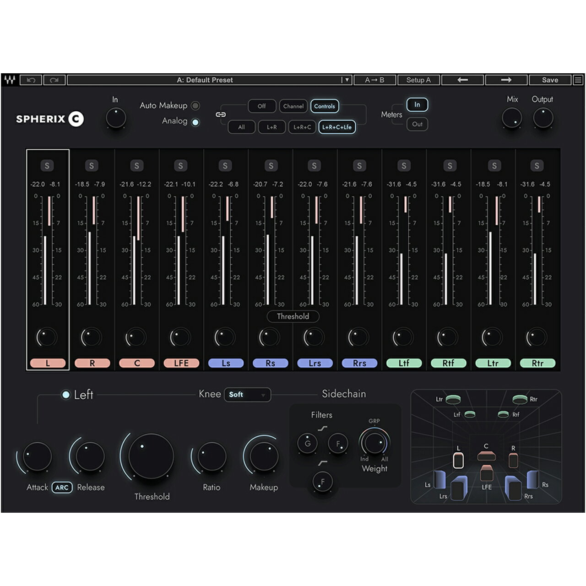Select the Rtr channel label
Screen dimensions: 586x586
537,362
